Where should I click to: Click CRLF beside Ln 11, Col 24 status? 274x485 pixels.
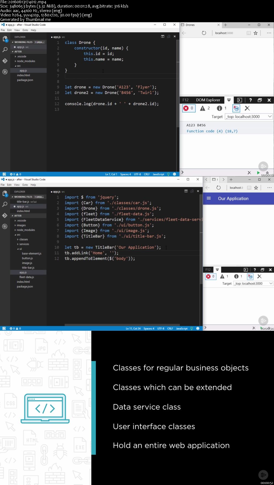[x=170, y=328]
